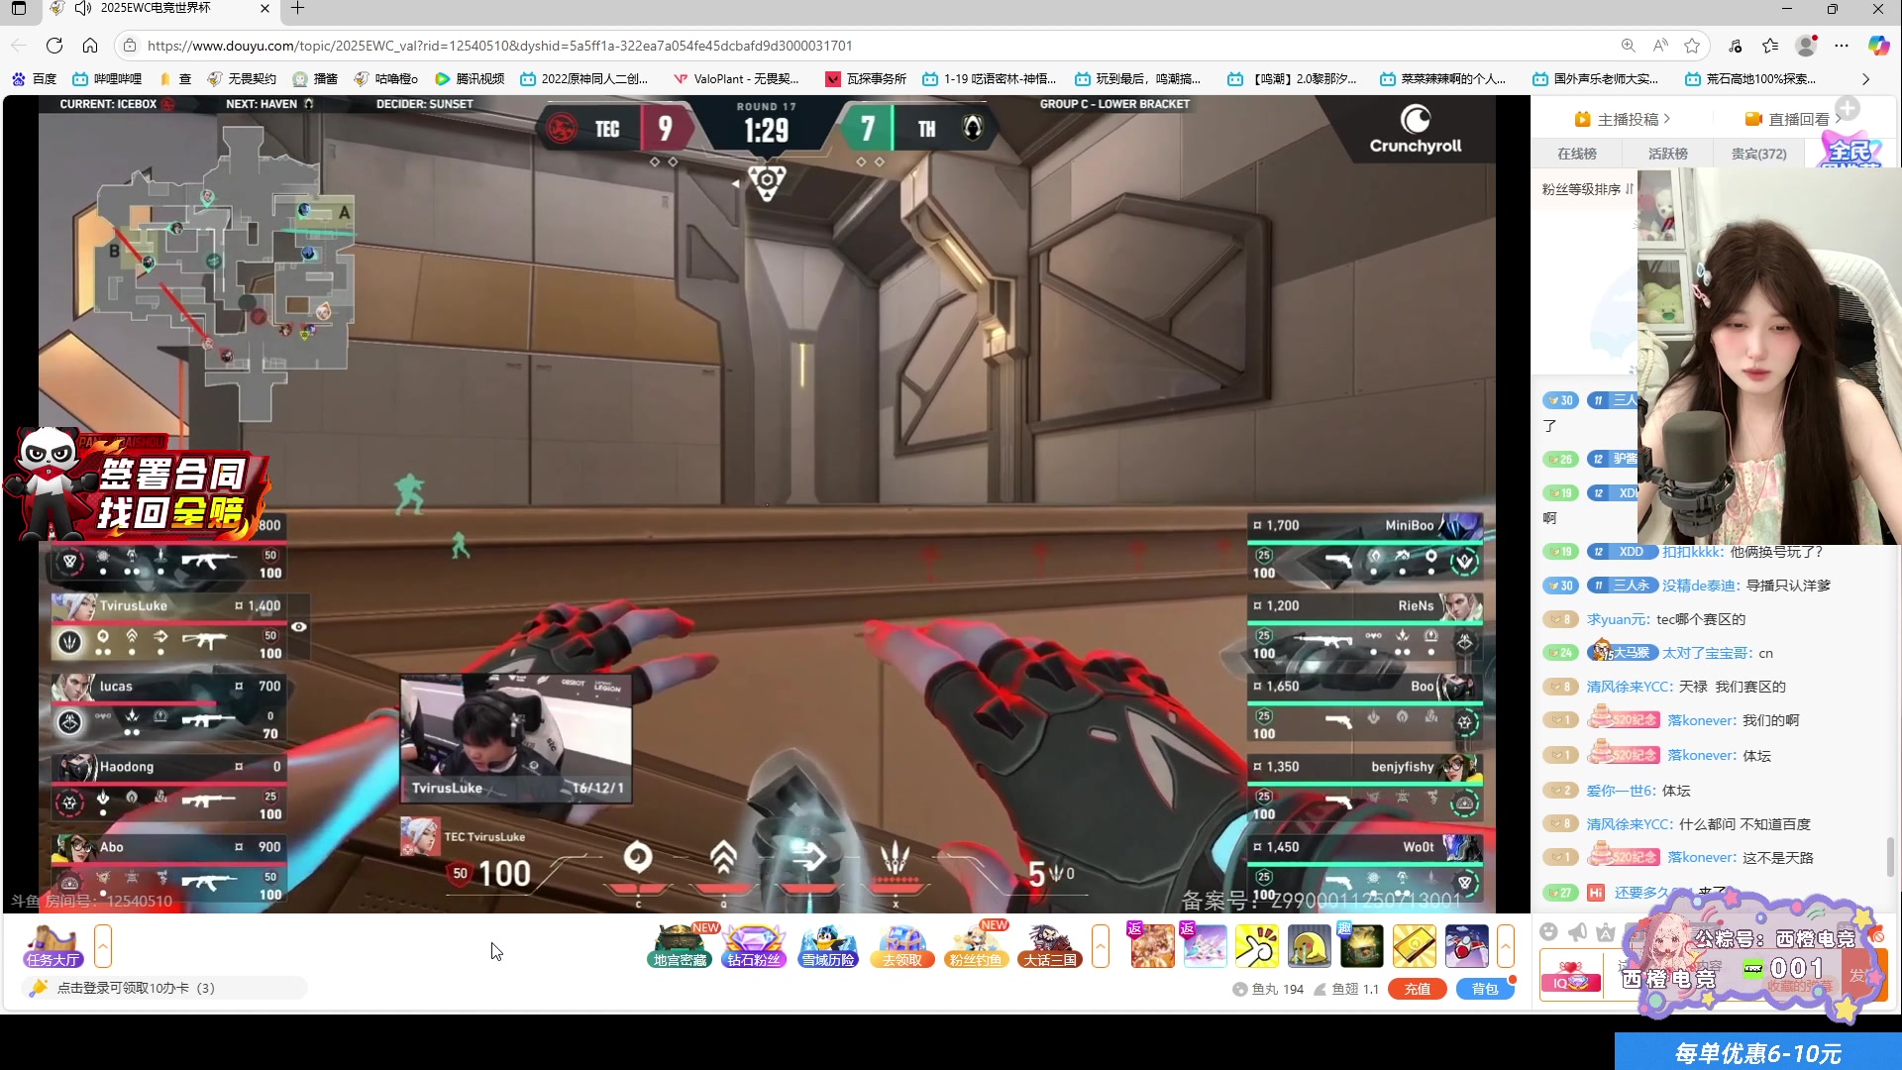Select the golden helmet gift

click(1310, 946)
